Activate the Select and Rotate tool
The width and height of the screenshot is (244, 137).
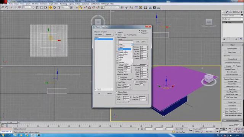[55, 8]
